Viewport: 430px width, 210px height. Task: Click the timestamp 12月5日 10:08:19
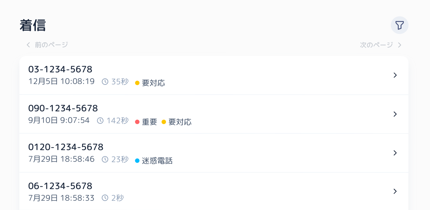tap(62, 81)
